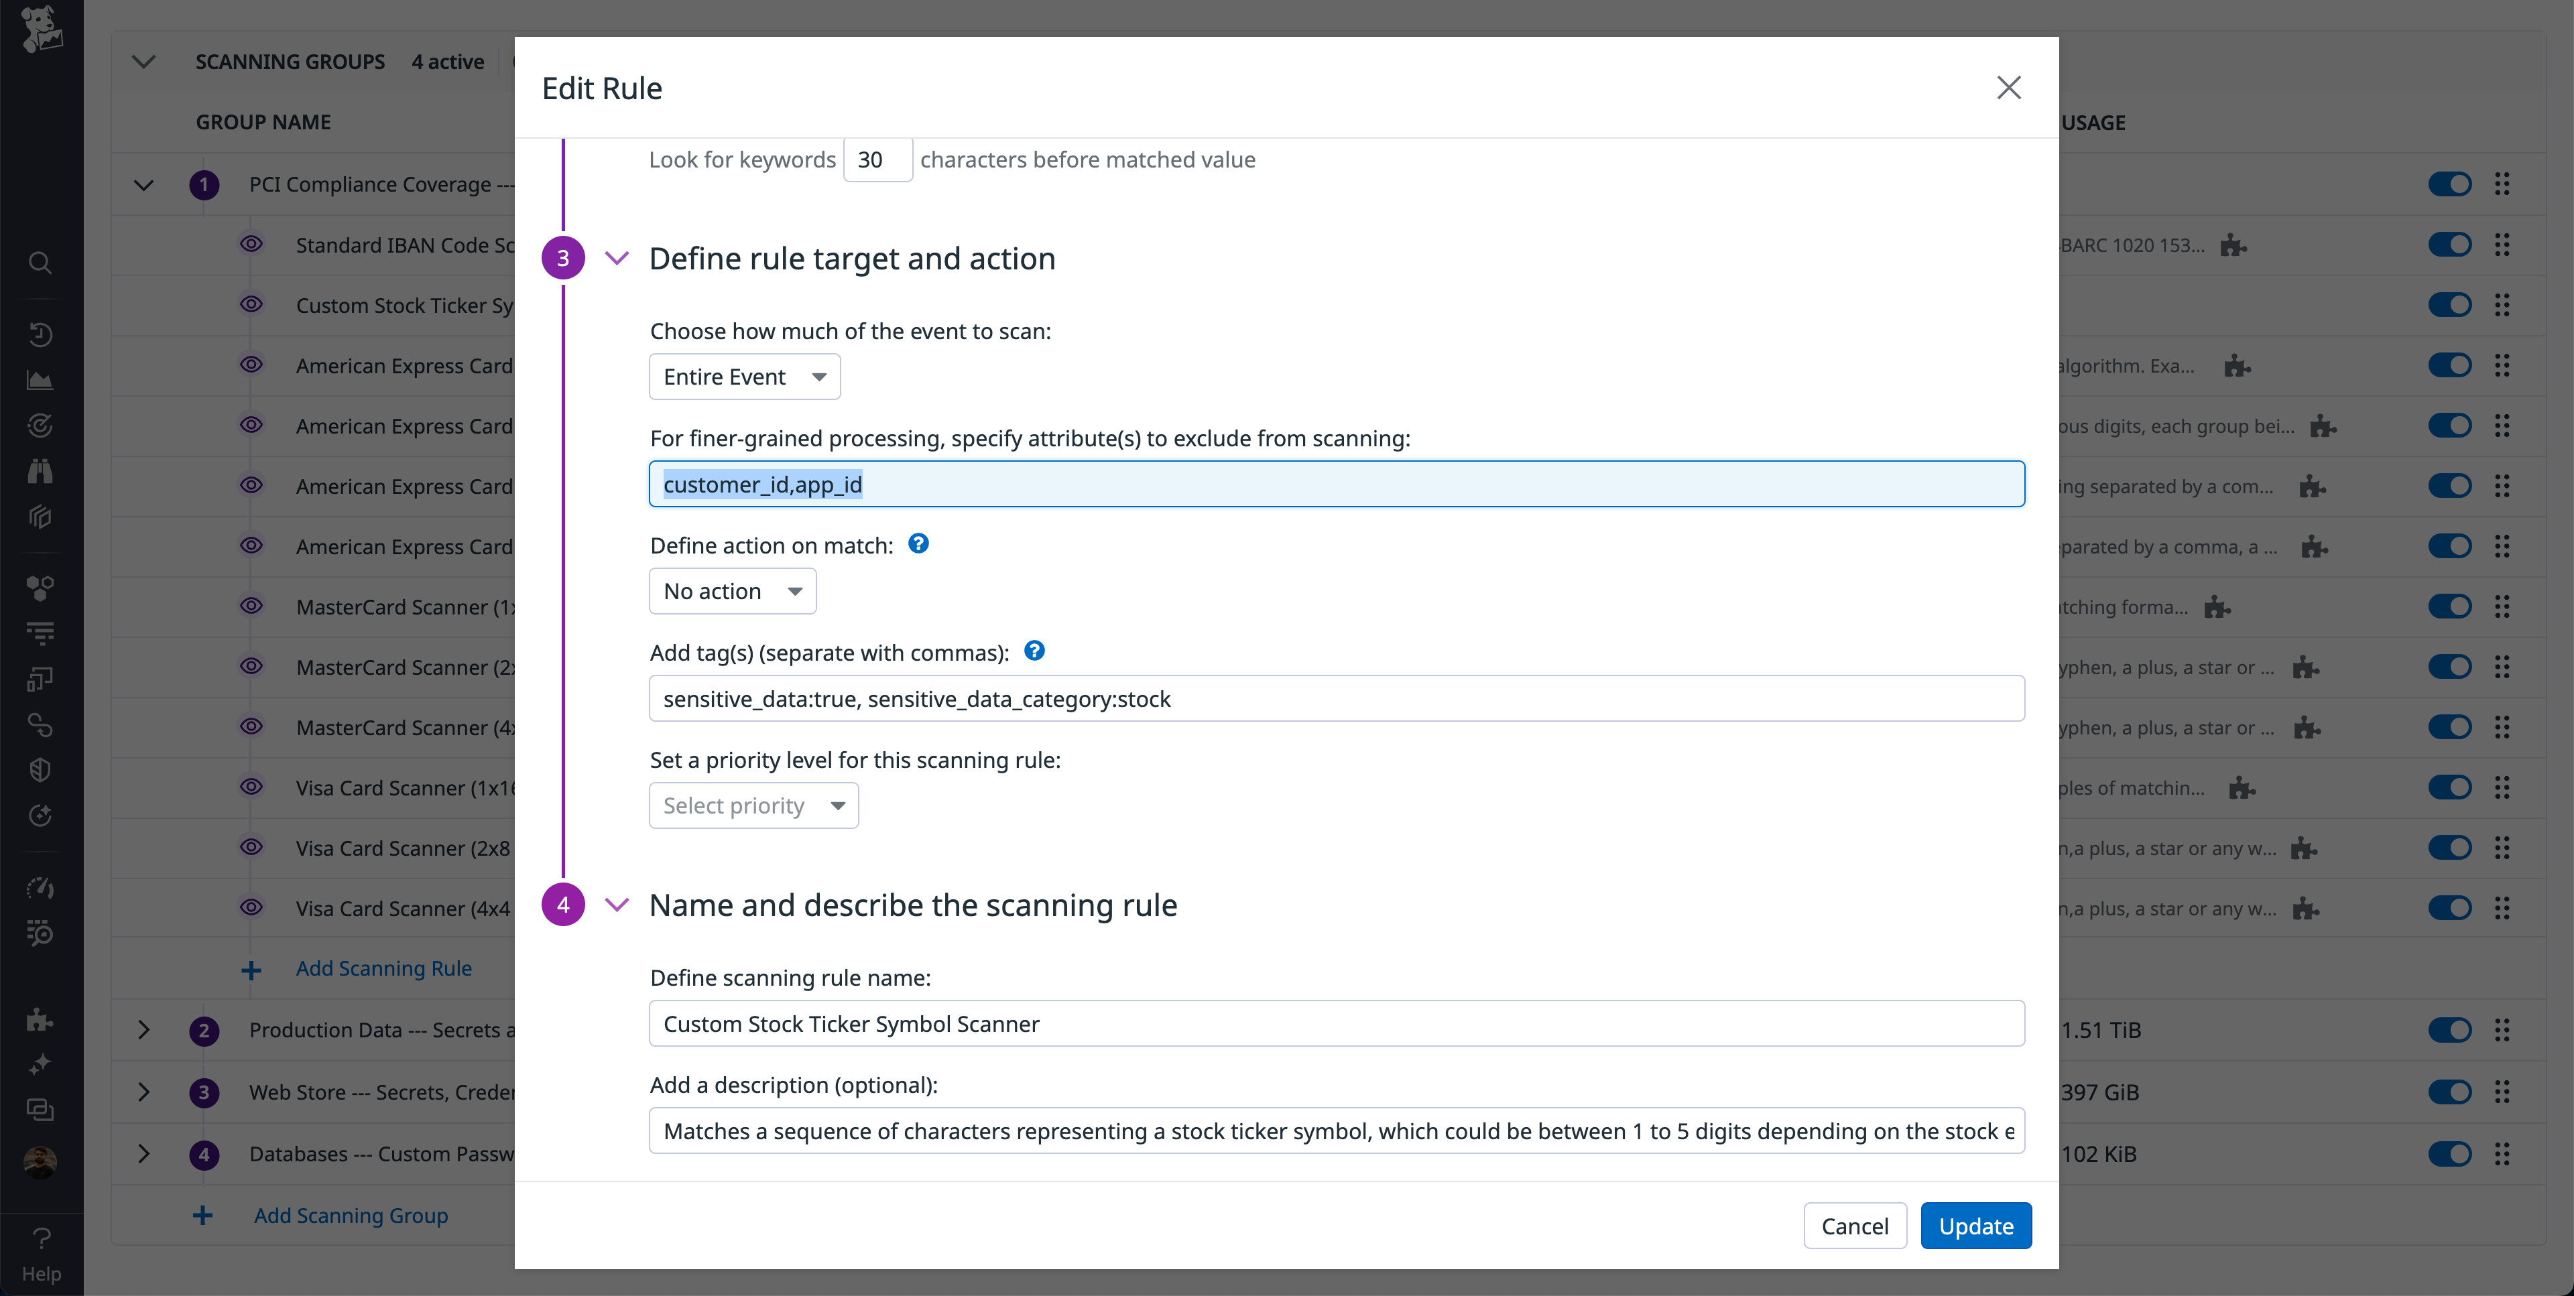Open the Logs filter icon in sidebar

[x=40, y=633]
